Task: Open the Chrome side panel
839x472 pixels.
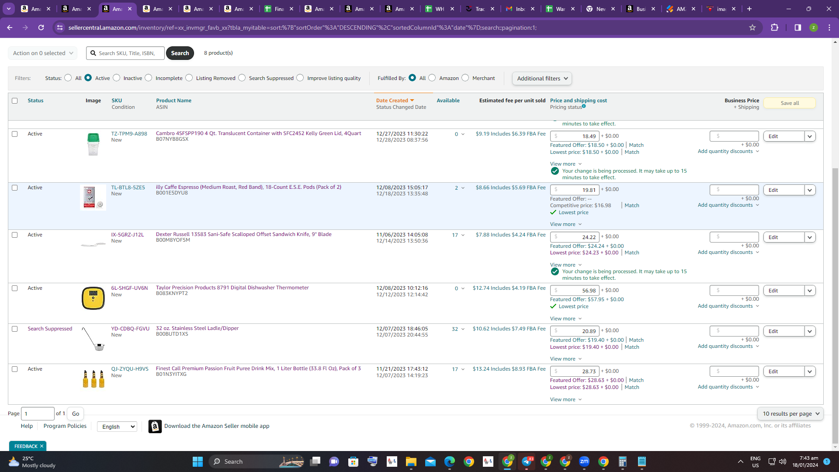Action: [798, 28]
